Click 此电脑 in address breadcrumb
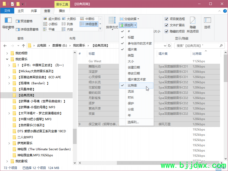Screen dimensions: 228x171 click(42, 46)
